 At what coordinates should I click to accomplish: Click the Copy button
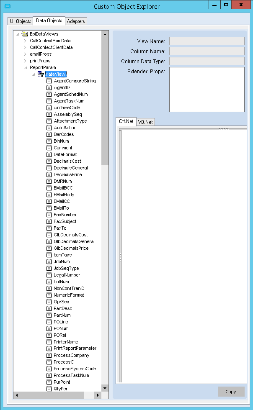coord(231,392)
